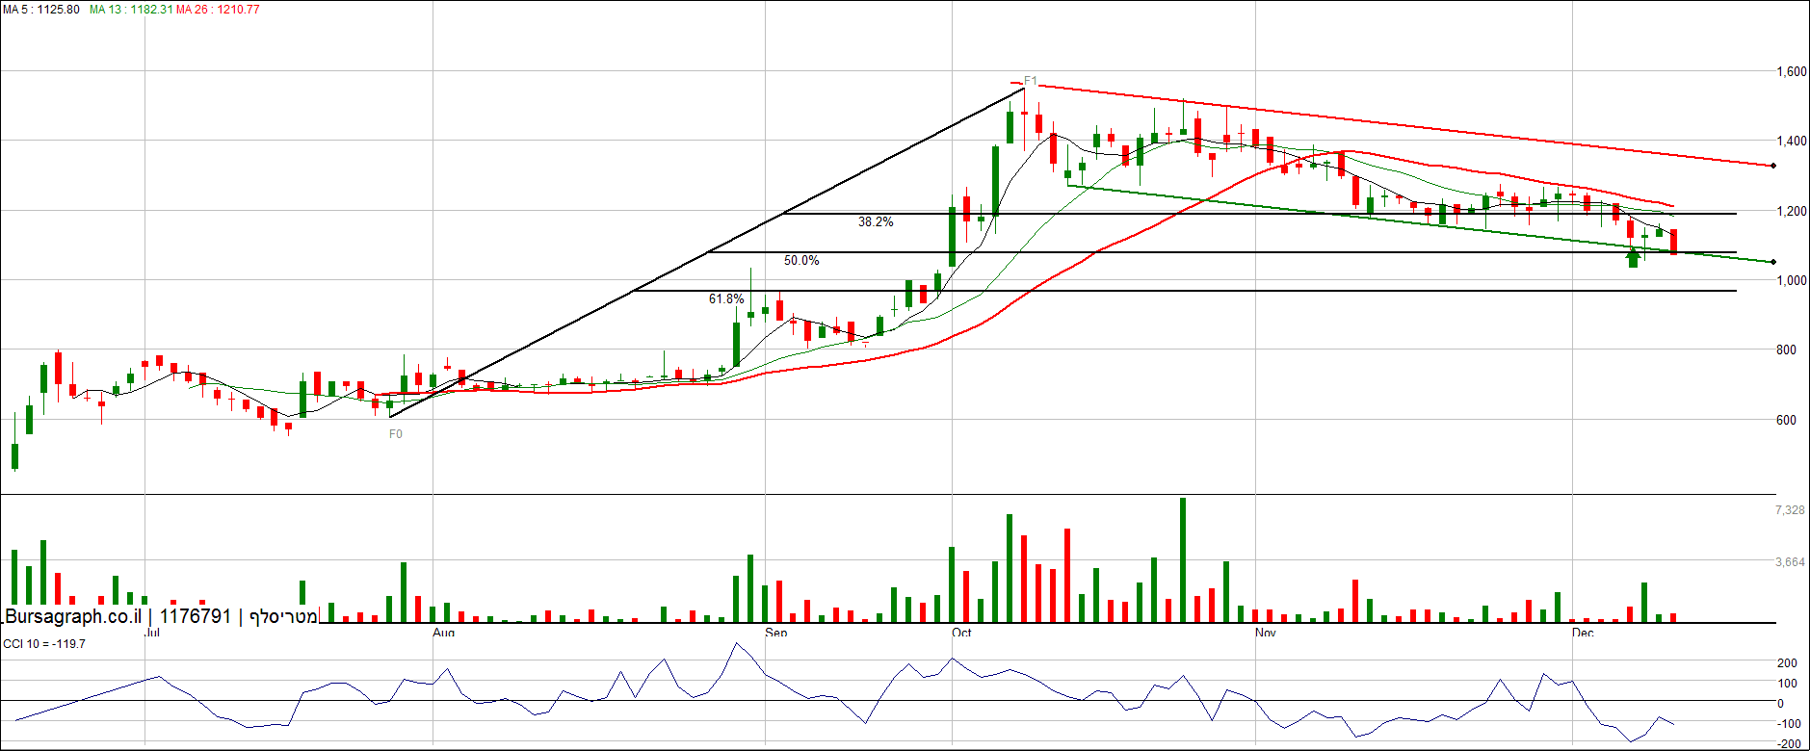
Task: Click the 50.0% Fibonacci level label
Action: pyautogui.click(x=801, y=260)
